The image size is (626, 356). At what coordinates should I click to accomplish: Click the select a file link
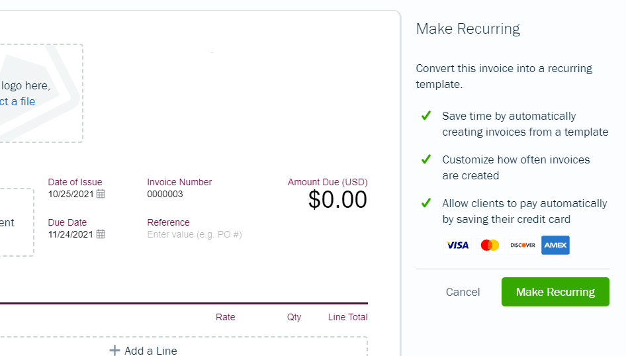click(18, 101)
